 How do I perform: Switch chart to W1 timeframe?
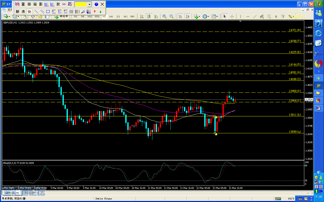point(126,17)
